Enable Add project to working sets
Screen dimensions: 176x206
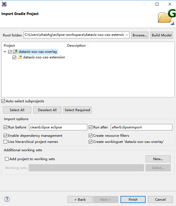click(x=7, y=159)
